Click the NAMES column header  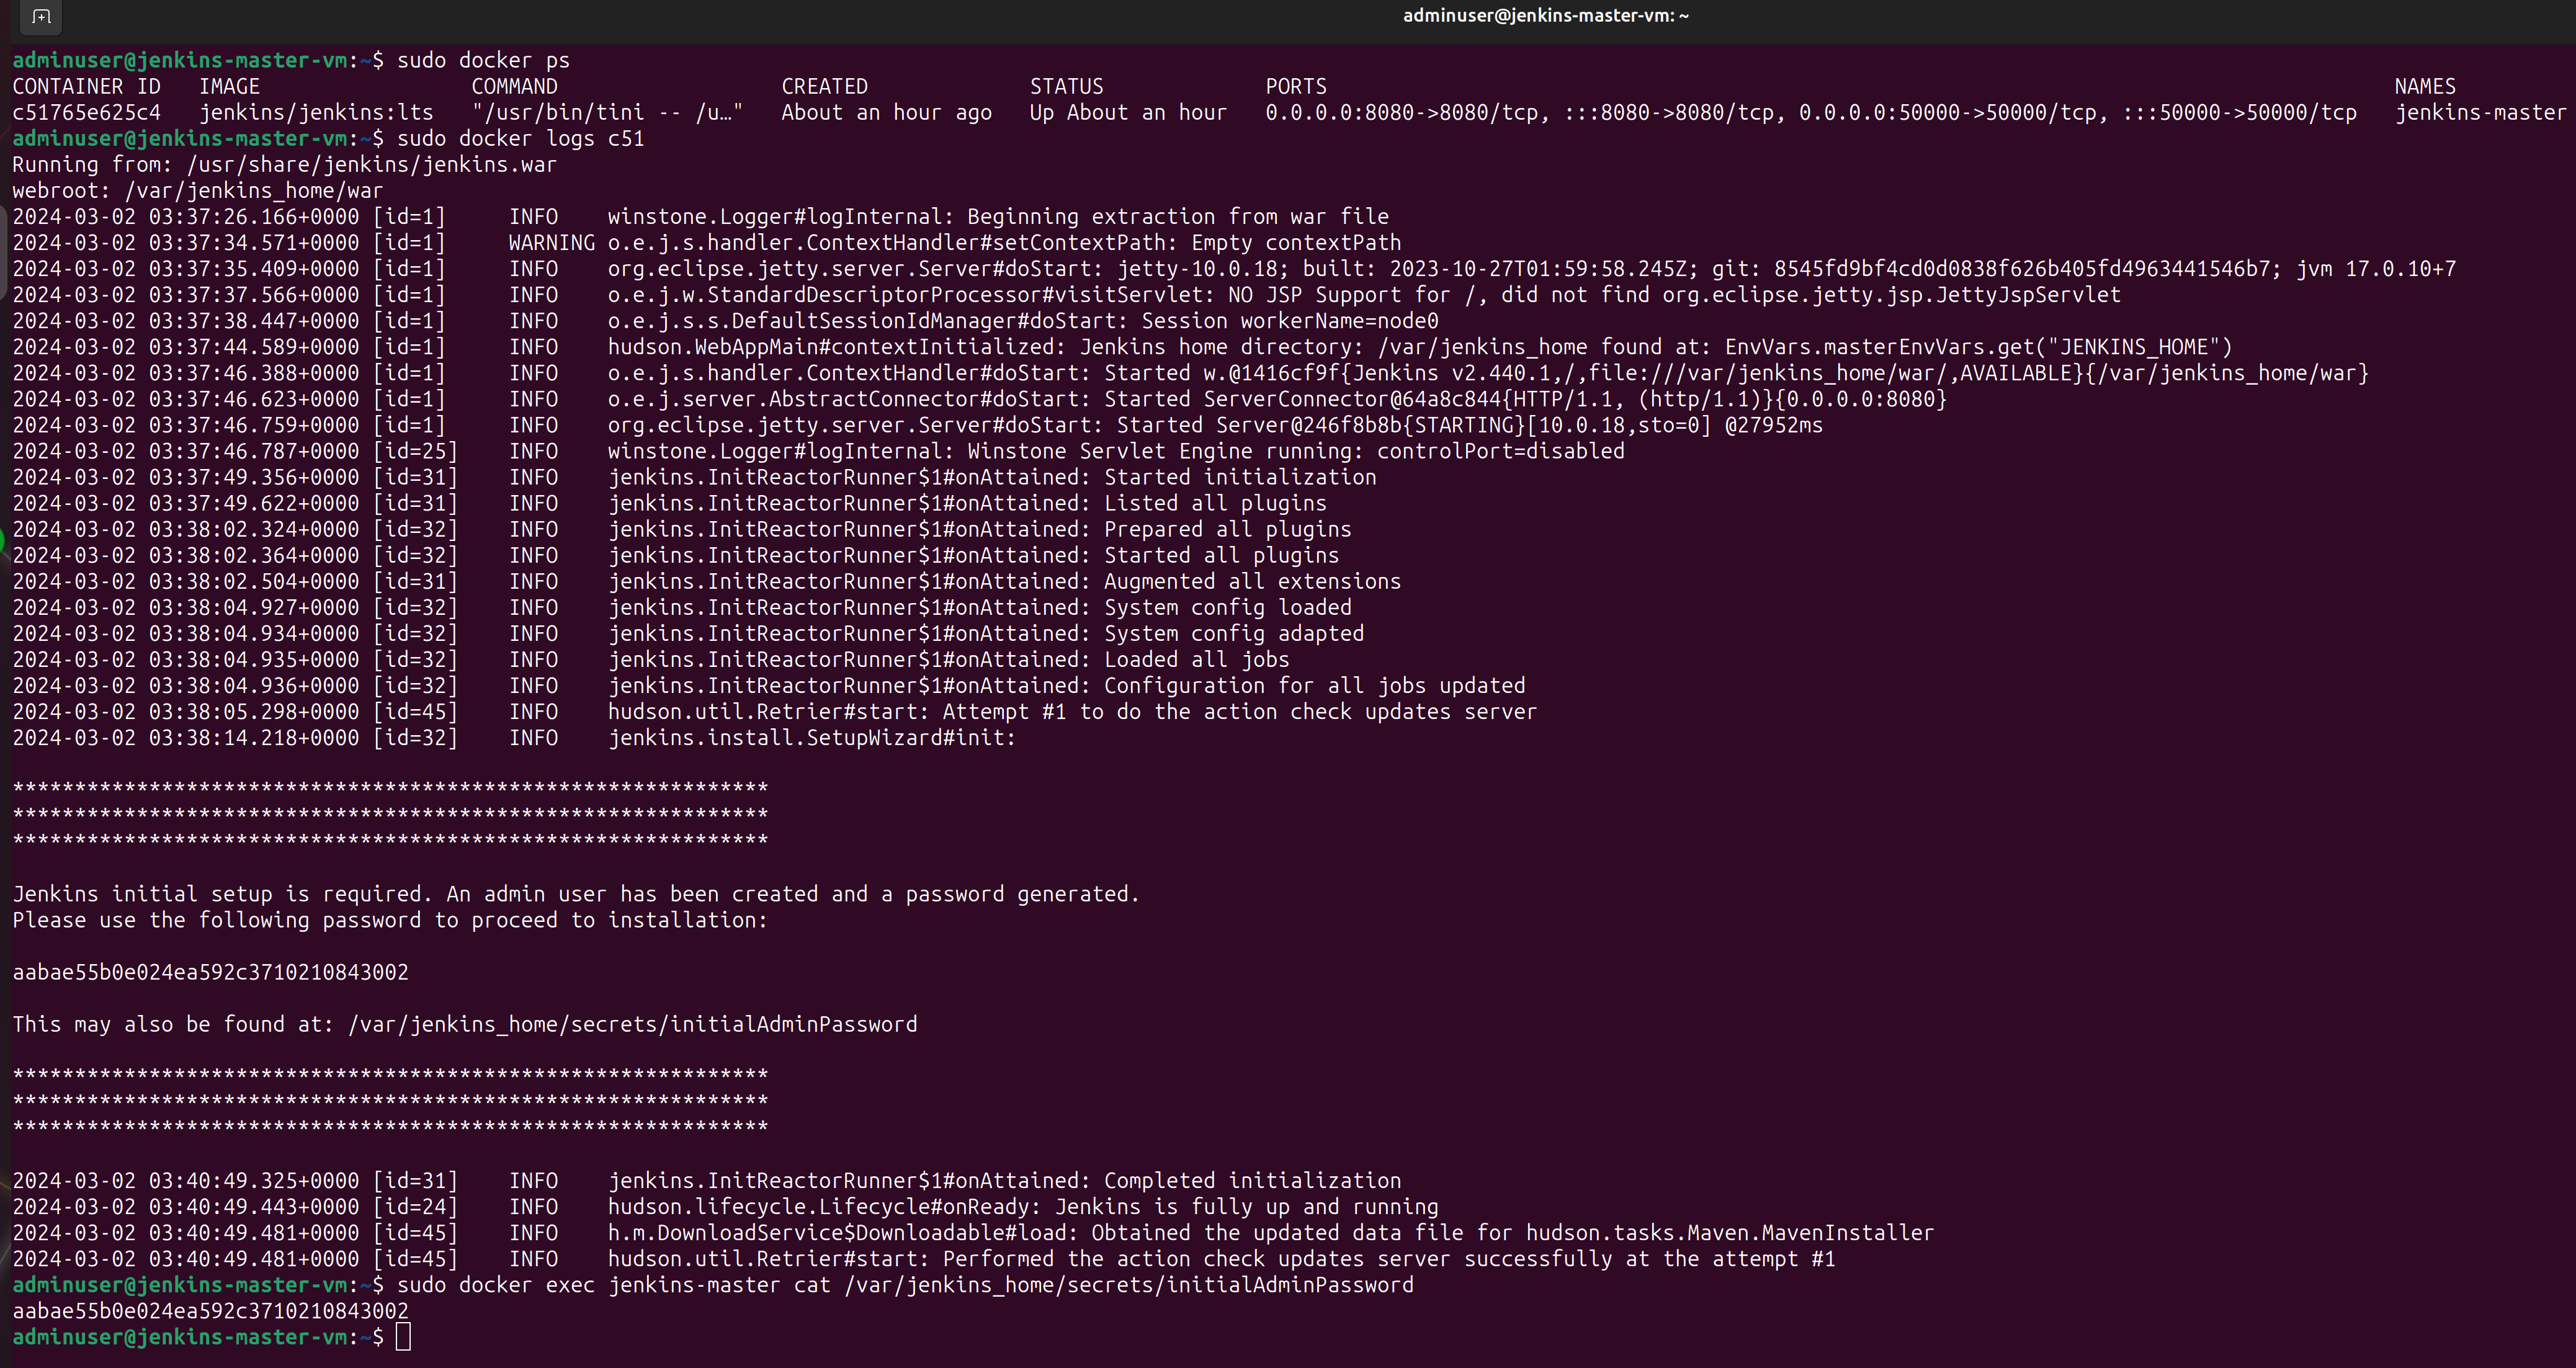click(2424, 86)
